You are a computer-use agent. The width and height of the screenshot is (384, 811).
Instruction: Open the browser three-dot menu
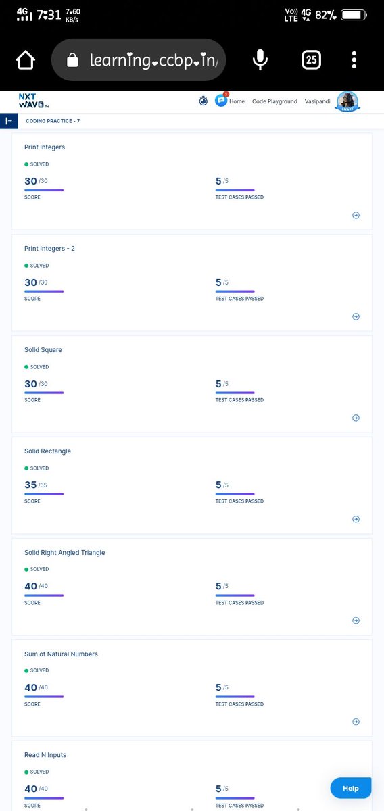point(354,60)
